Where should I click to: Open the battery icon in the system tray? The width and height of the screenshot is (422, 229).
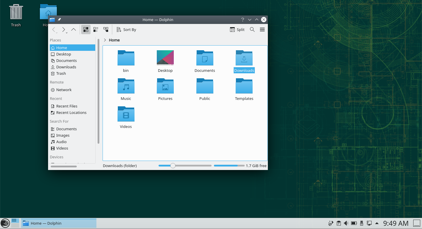[354, 223]
